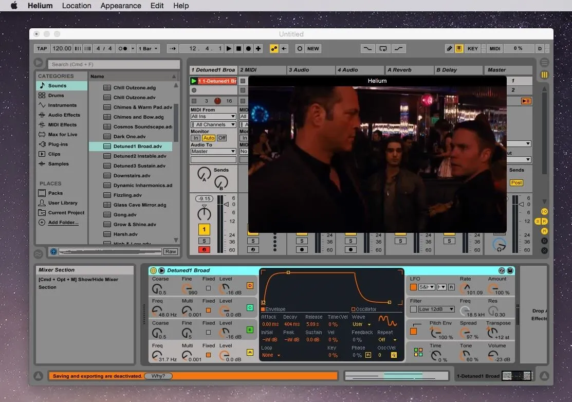The height and width of the screenshot is (402, 572).
Task: Select the Plug-ins category
Action: tap(62, 144)
